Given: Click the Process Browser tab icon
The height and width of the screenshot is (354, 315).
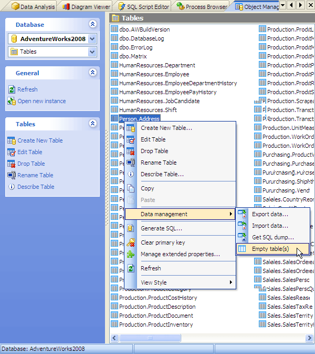Looking at the screenshot, I should (x=181, y=6).
